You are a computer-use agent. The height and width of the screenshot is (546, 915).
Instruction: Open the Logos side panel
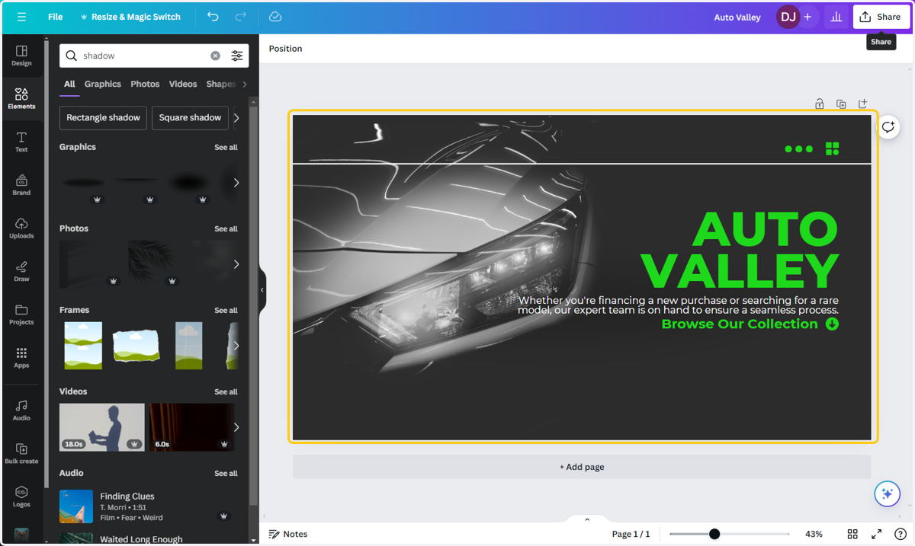(x=21, y=497)
